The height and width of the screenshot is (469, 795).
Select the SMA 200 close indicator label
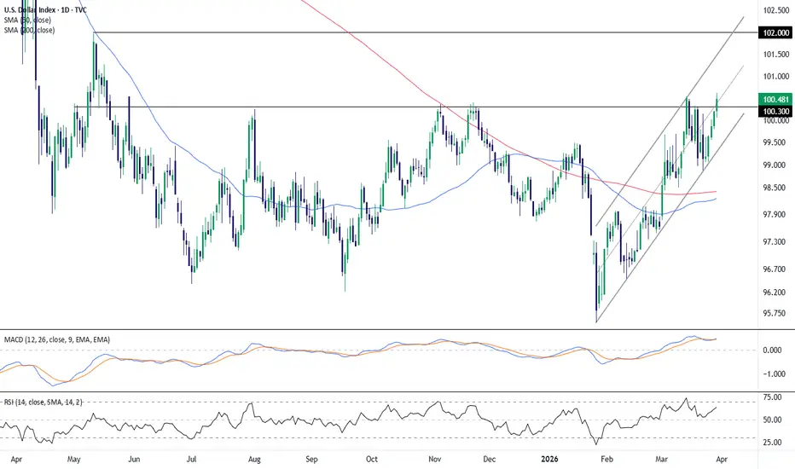tap(29, 31)
